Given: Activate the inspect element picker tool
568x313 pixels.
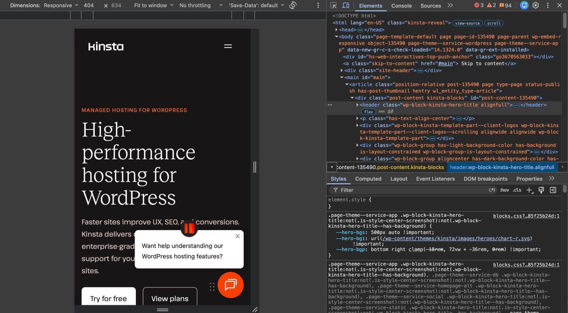Looking at the screenshot, I should [x=333, y=6].
